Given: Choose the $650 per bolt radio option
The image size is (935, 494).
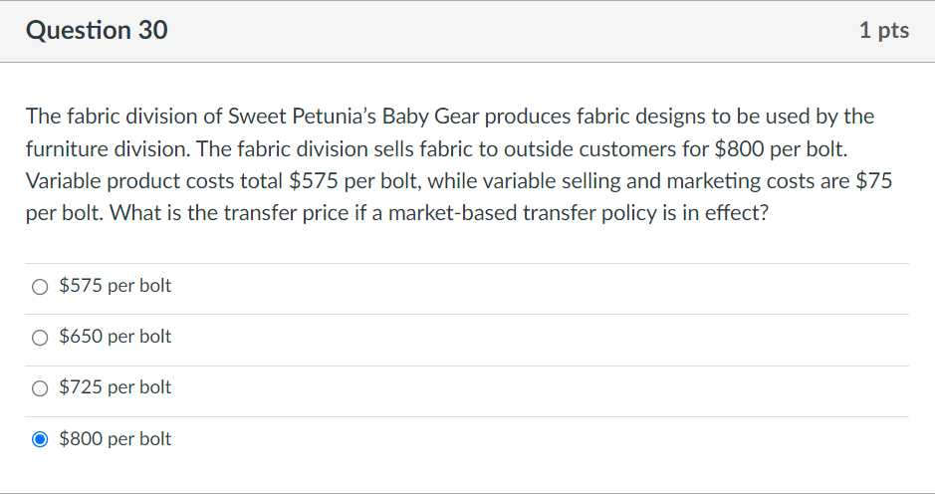Looking at the screenshot, I should [x=40, y=338].
